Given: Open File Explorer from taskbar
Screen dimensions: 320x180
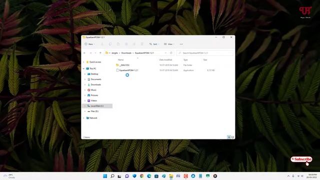Looking at the screenshot, I should [171, 176].
